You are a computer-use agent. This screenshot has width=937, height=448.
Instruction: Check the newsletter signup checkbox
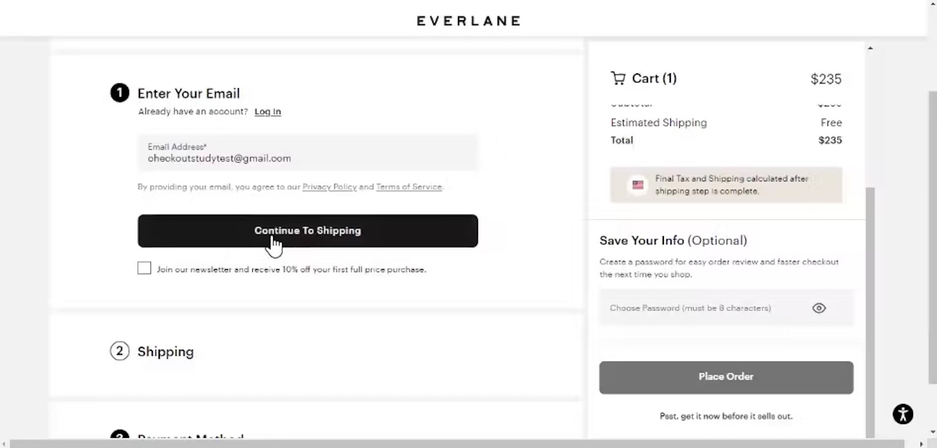coord(144,268)
